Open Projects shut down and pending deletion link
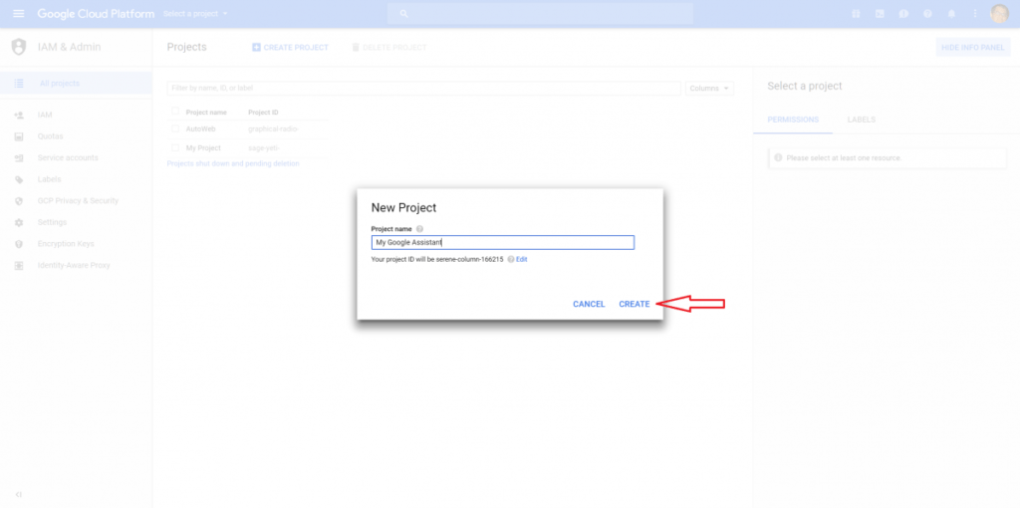This screenshot has height=508, width=1020. (233, 164)
